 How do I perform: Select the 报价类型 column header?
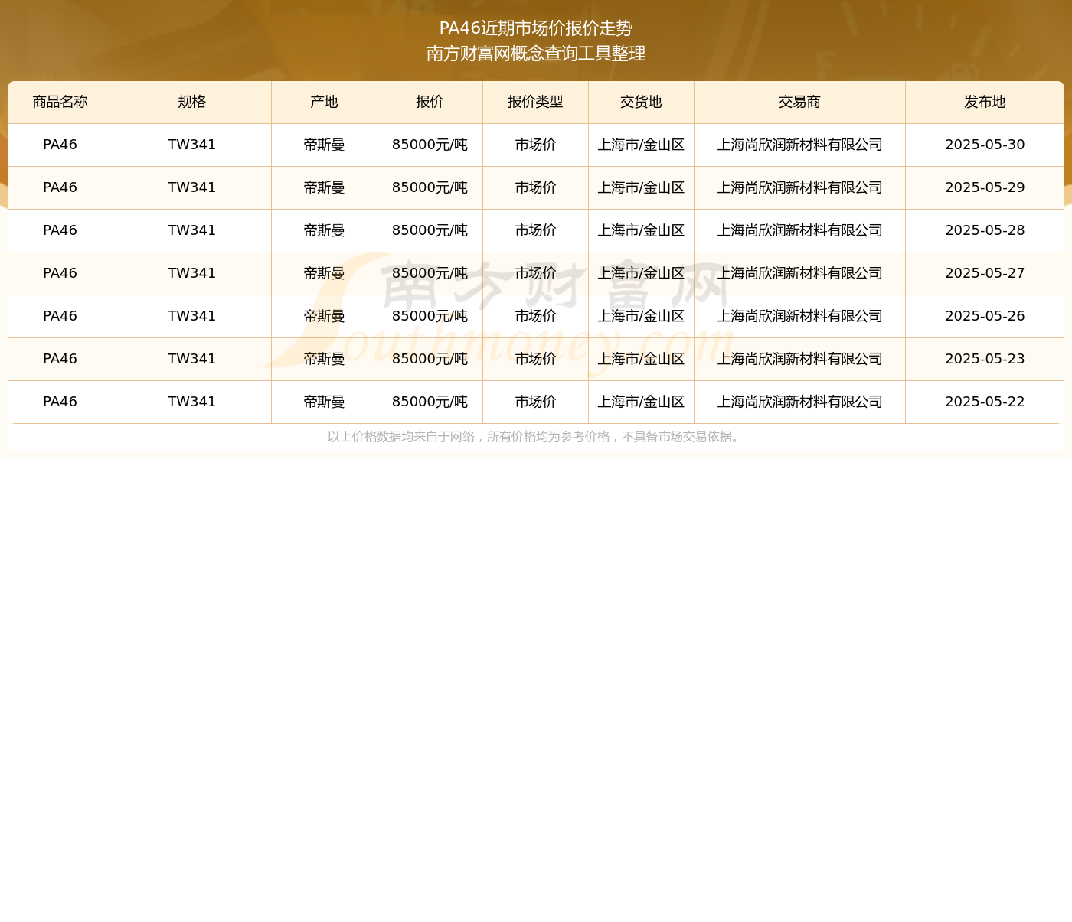click(x=535, y=102)
